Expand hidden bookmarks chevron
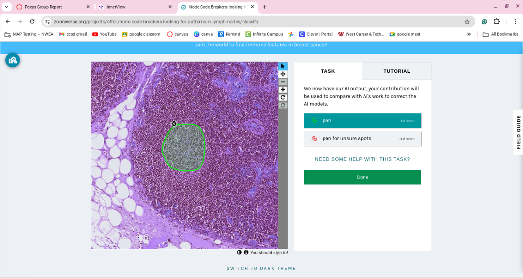Screen dimensions: 523x279 (x=469, y=34)
